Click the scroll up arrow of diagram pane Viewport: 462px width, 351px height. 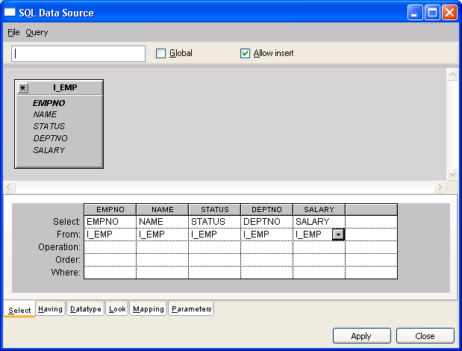click(x=452, y=75)
